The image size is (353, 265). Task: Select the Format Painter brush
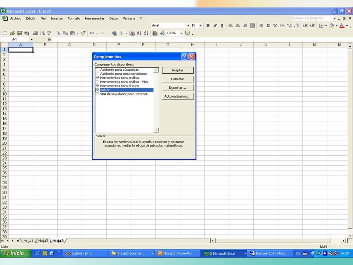point(83,33)
